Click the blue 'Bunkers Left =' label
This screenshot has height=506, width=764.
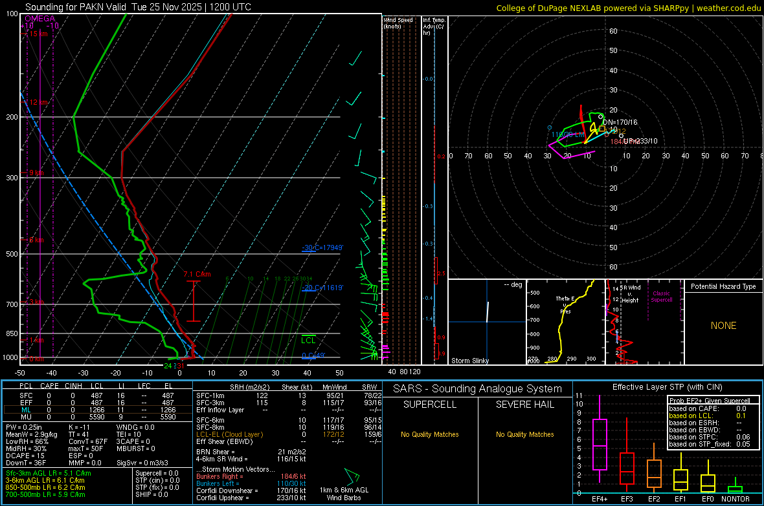(x=218, y=483)
